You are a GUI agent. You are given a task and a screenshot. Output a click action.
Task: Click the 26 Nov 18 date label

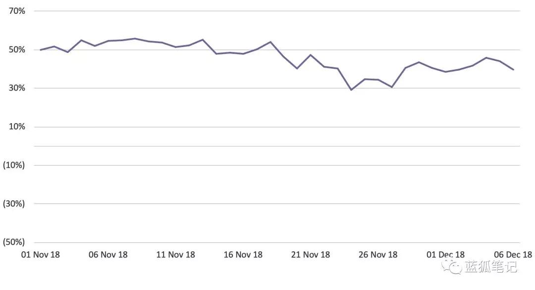click(x=378, y=255)
